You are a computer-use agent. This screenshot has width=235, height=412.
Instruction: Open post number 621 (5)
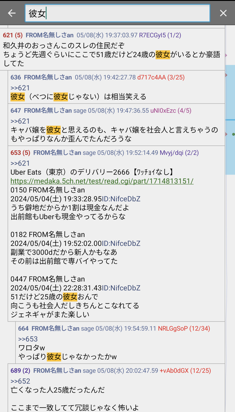coord(13,35)
